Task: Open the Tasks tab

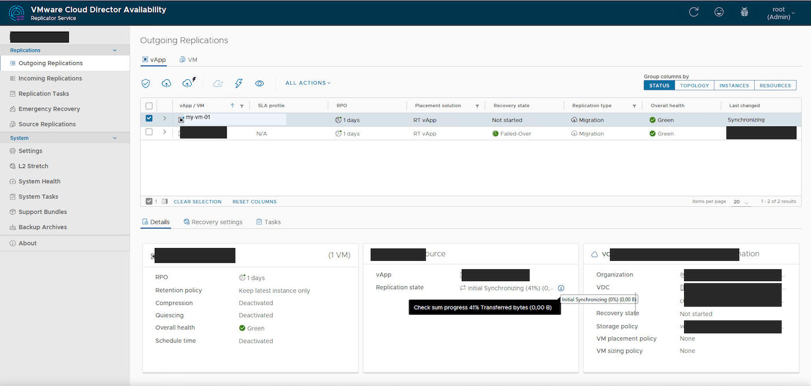Action: pos(268,222)
